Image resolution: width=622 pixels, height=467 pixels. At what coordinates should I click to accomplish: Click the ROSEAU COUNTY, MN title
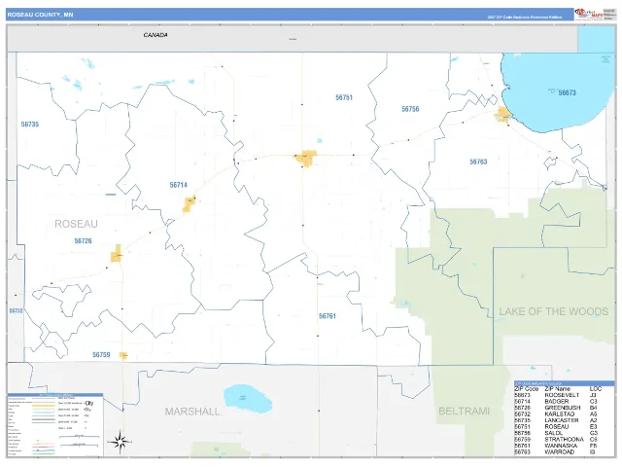click(40, 15)
